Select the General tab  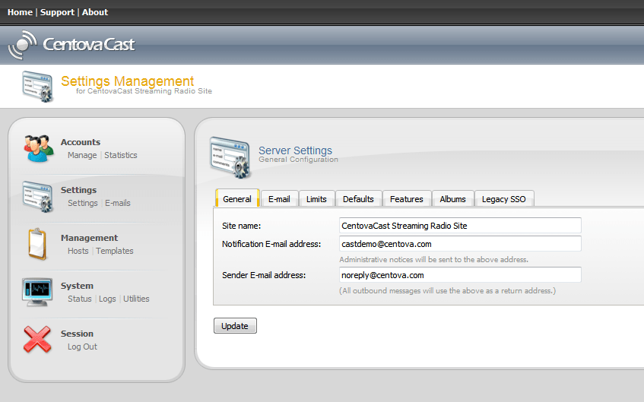point(237,199)
